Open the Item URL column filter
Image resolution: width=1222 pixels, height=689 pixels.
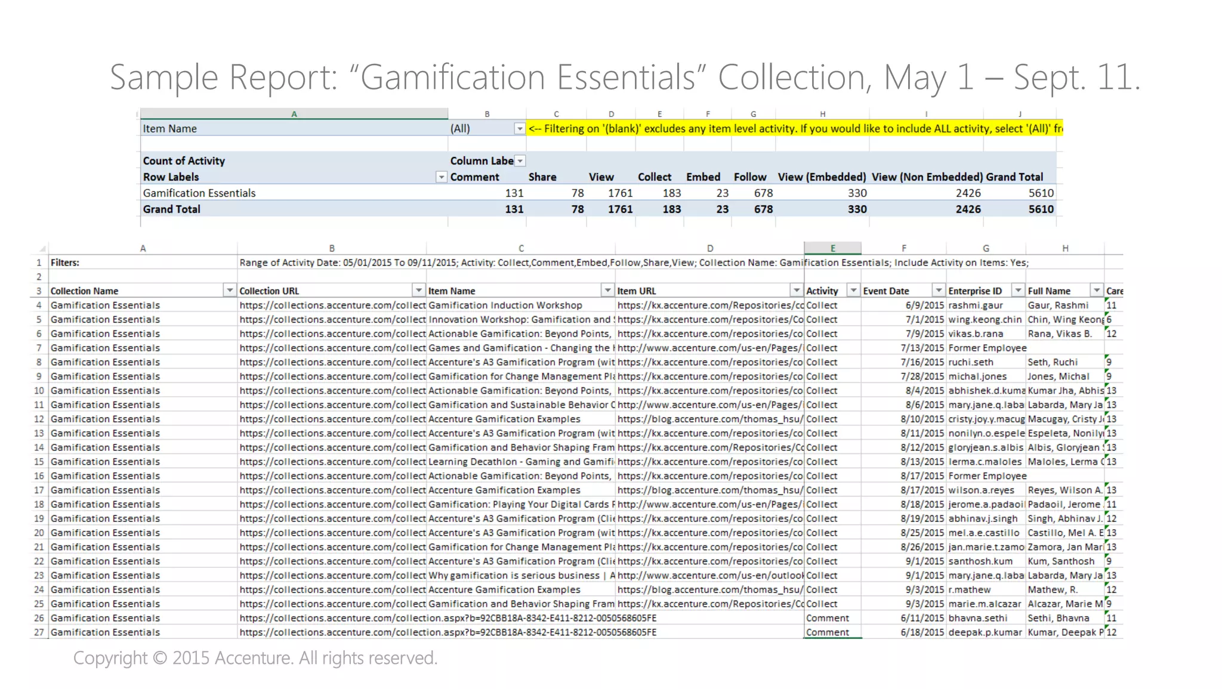796,291
